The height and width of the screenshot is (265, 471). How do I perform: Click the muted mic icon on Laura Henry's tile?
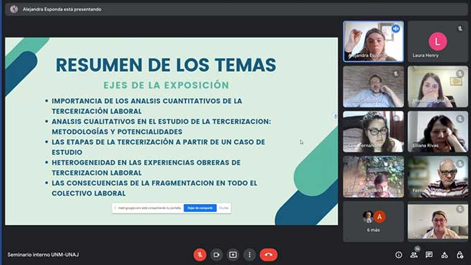coord(460,29)
